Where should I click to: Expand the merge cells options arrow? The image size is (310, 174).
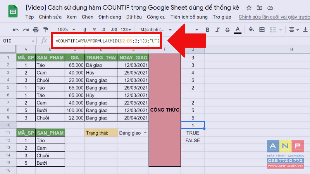pyautogui.click(x=281, y=30)
